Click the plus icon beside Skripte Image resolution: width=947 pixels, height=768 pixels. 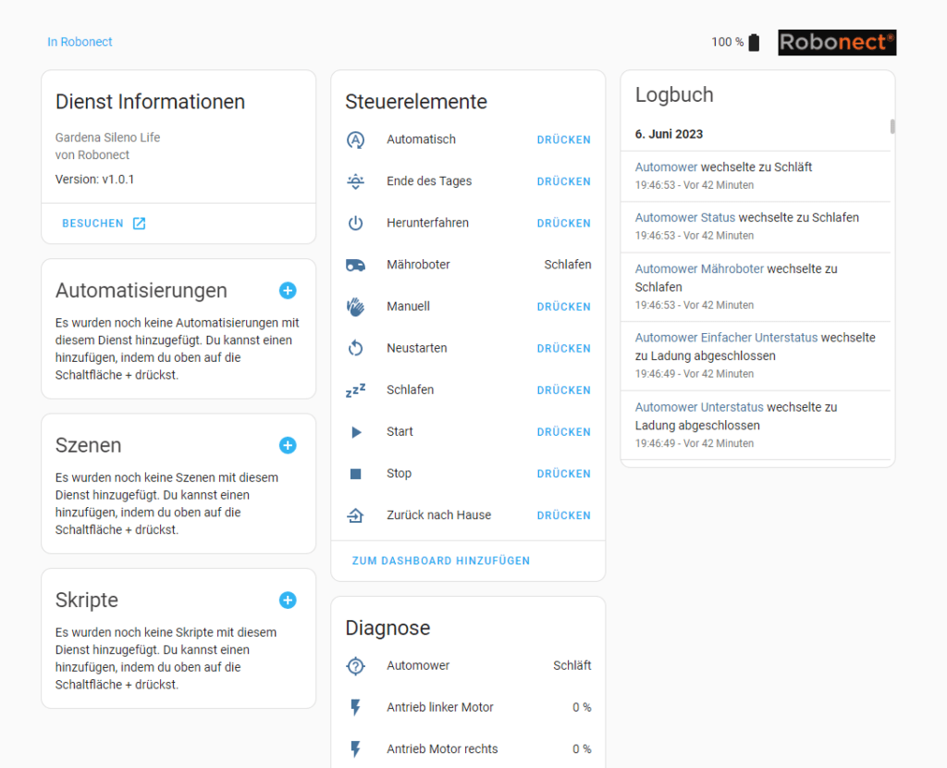[288, 600]
